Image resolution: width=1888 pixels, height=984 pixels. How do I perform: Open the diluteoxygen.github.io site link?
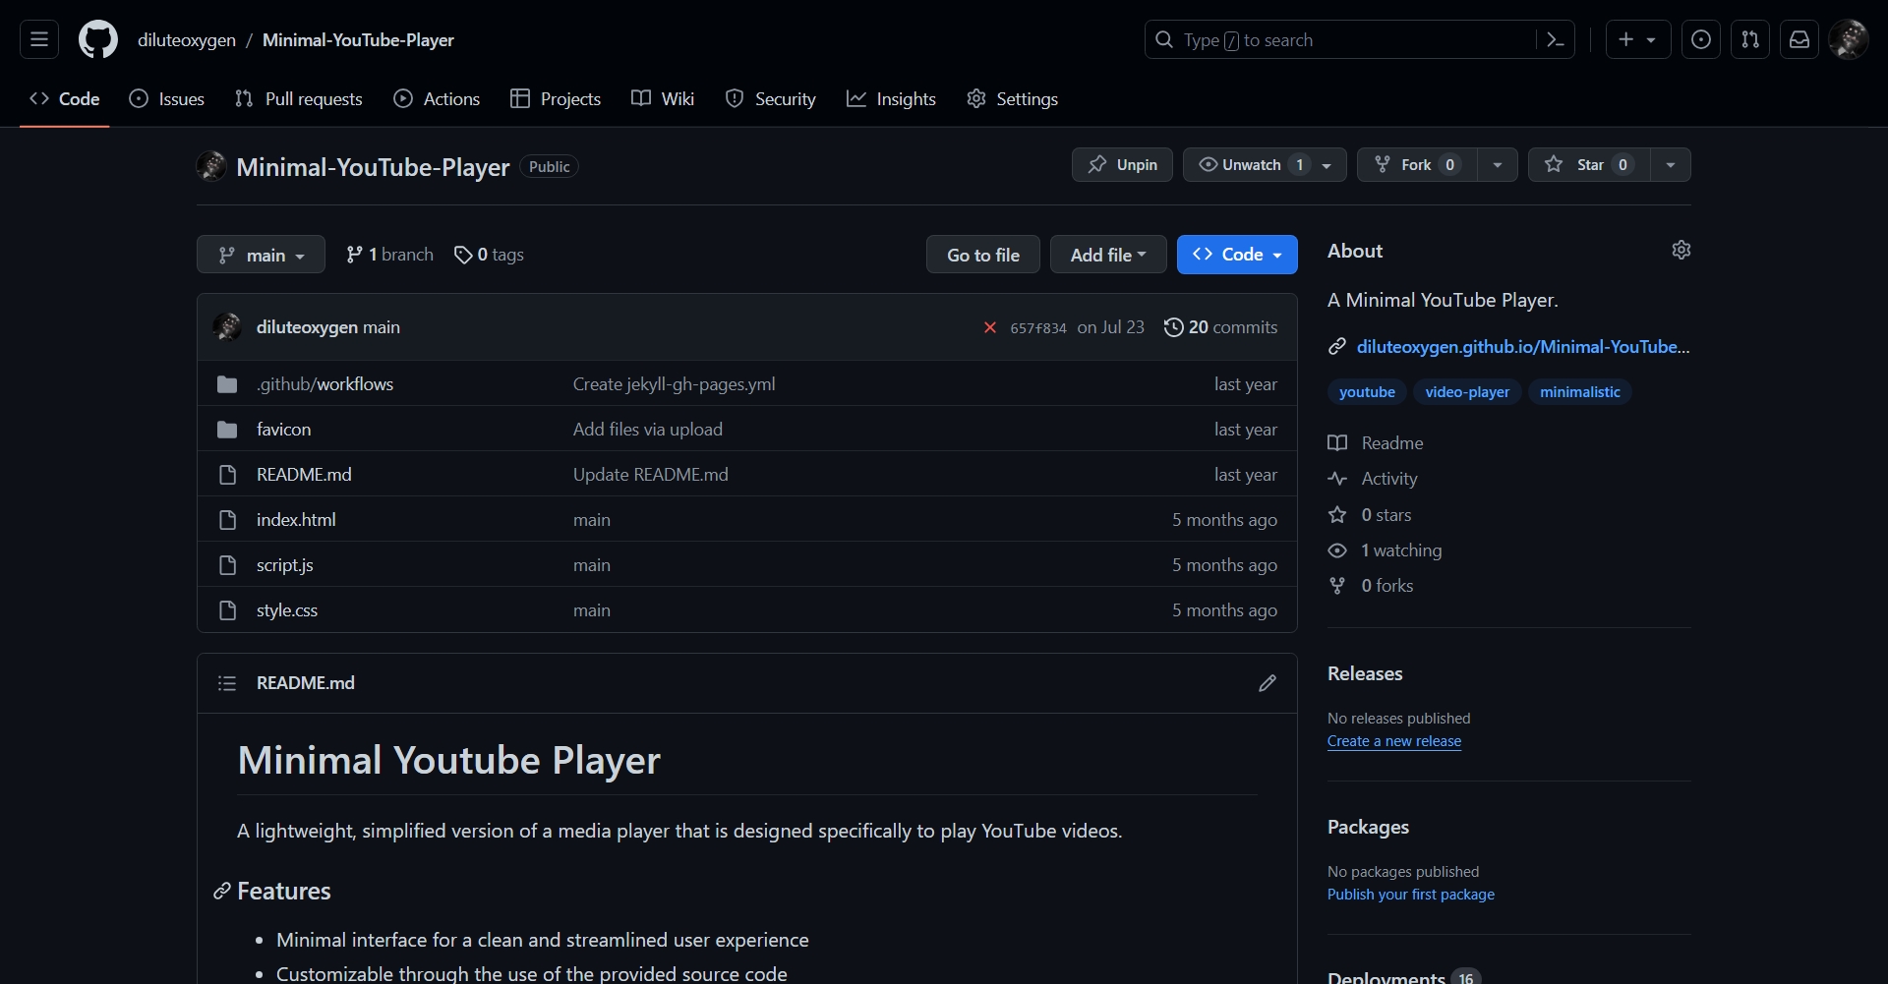[1523, 346]
